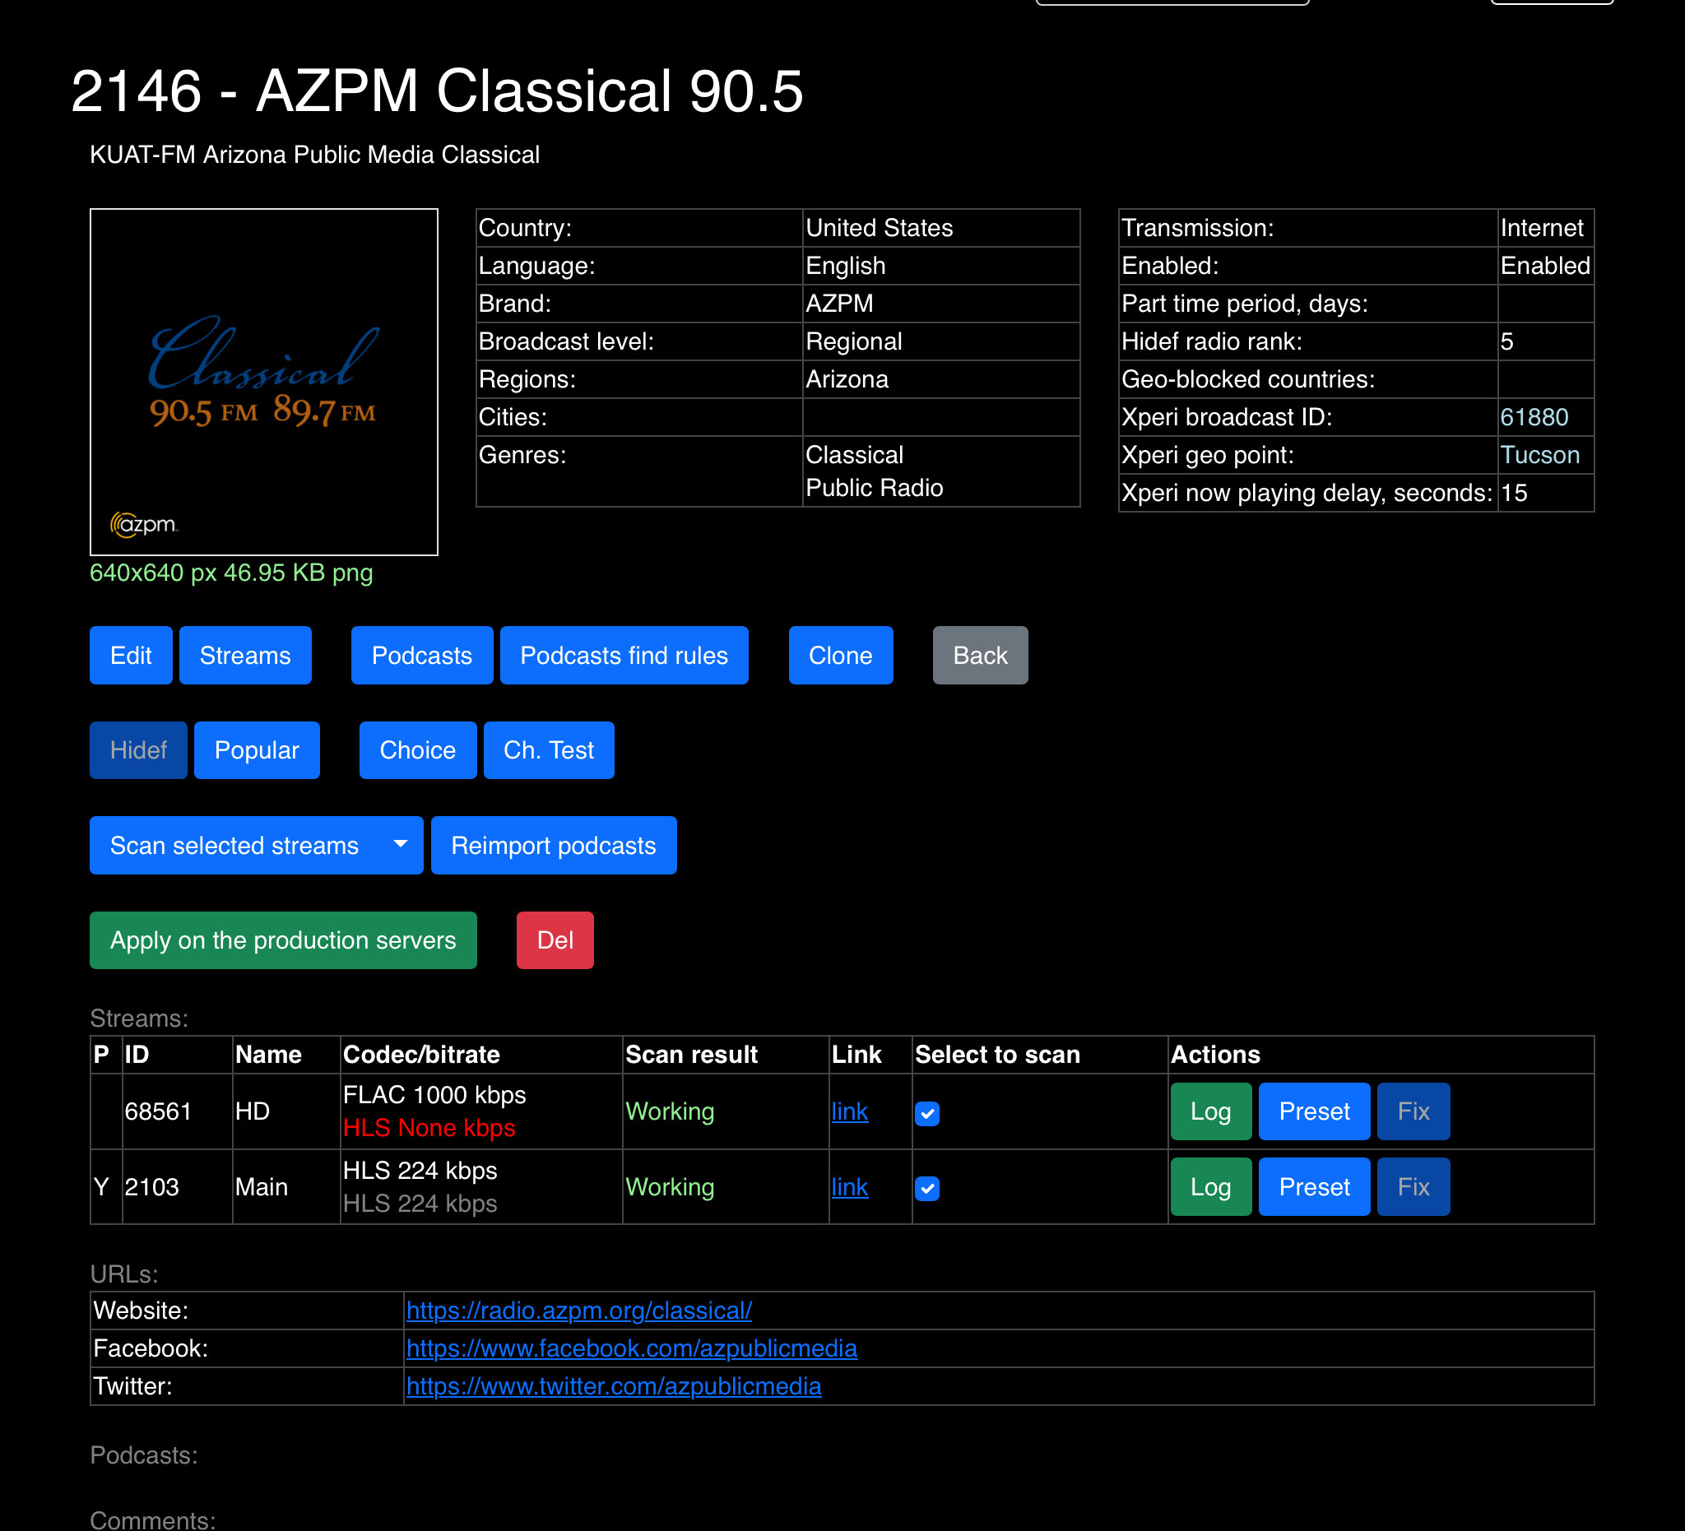1685x1531 pixels.
Task: Click the red Del button
Action: 555,940
